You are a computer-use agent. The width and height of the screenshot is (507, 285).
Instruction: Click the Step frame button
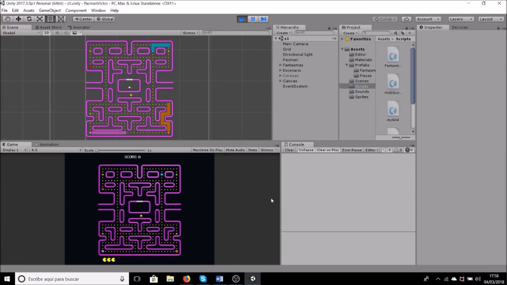[x=263, y=19]
